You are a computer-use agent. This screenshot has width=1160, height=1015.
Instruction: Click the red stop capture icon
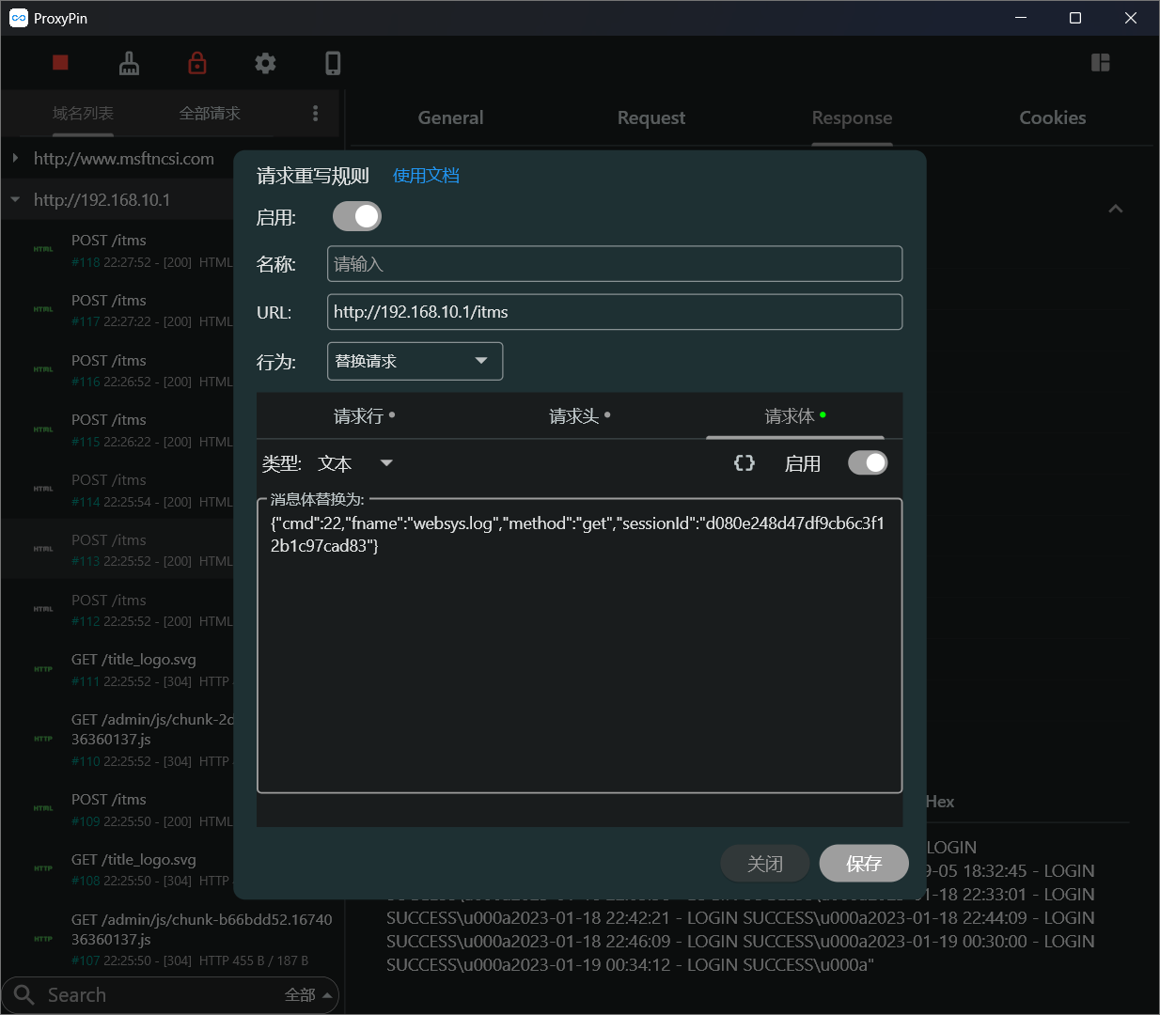coord(60,63)
